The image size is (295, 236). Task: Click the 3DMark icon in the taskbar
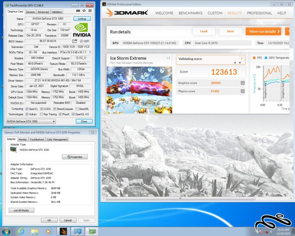tap(64, 231)
